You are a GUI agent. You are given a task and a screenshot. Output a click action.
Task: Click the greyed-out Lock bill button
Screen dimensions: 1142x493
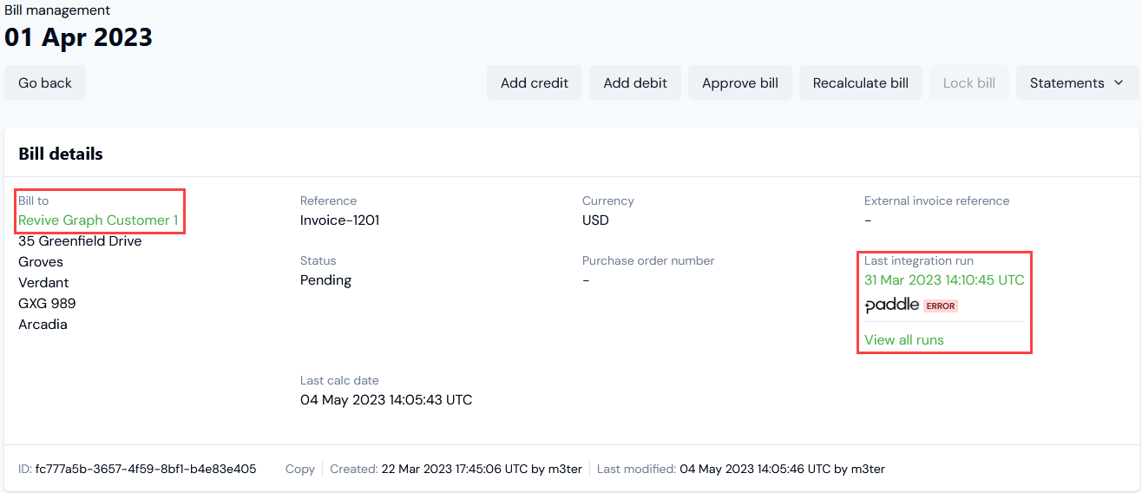pos(969,82)
